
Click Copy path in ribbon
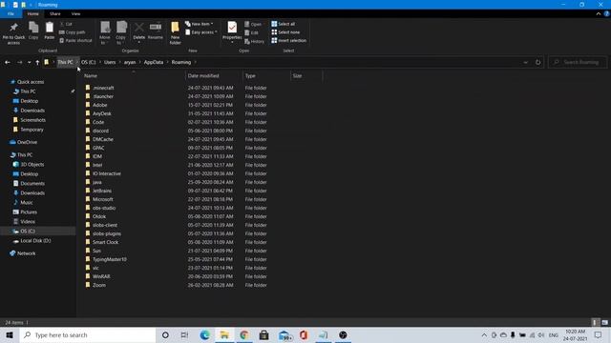[73, 32]
